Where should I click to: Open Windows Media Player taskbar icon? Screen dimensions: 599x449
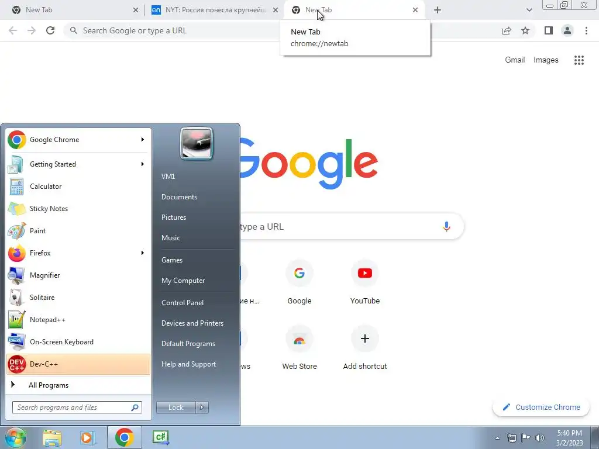point(88,437)
